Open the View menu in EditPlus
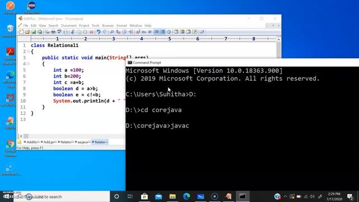359x202 pixels. click(x=43, y=25)
